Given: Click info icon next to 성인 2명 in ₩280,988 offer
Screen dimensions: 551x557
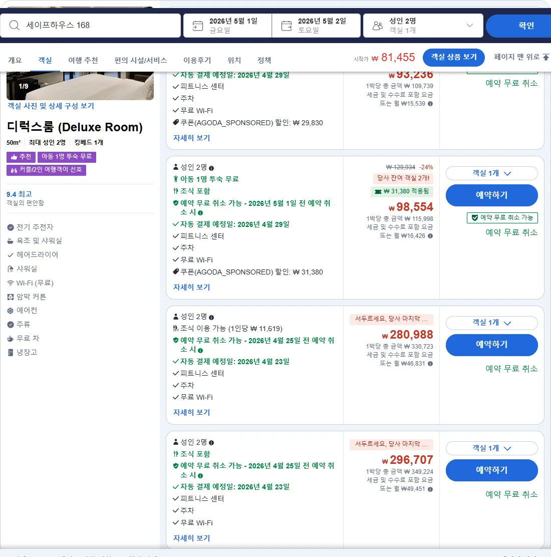Looking at the screenshot, I should pyautogui.click(x=211, y=317).
